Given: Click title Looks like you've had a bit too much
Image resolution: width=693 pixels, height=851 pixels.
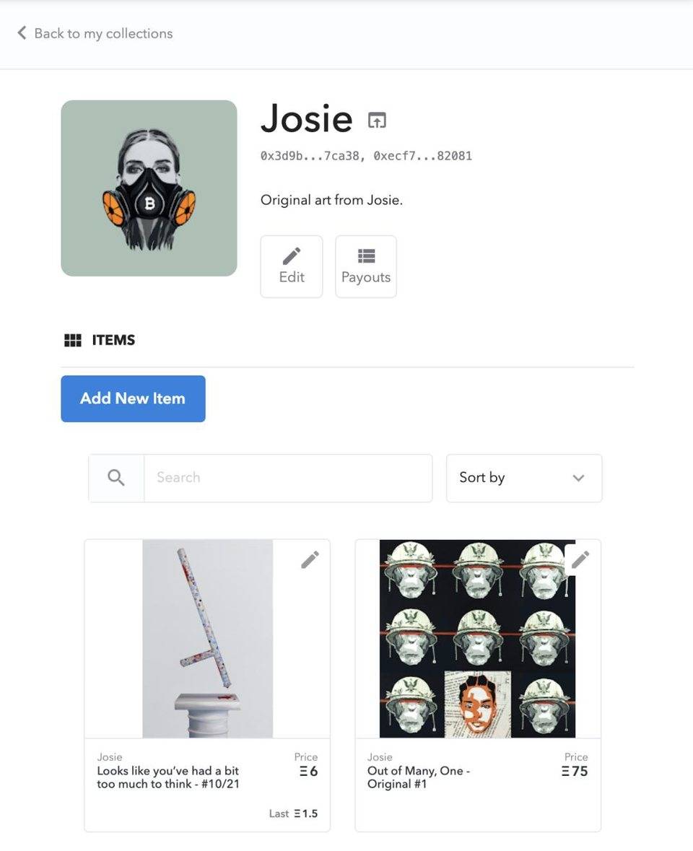Looking at the screenshot, I should pyautogui.click(x=167, y=777).
